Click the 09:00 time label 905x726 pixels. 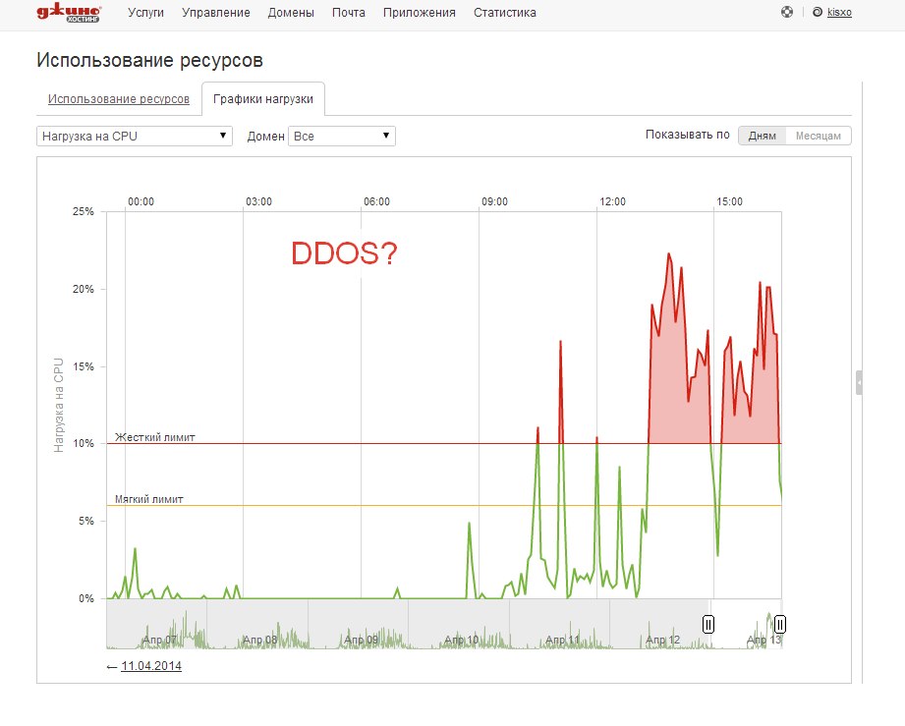(x=494, y=202)
